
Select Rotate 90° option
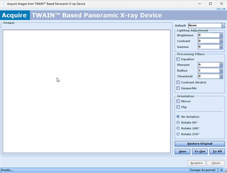coord(178,122)
